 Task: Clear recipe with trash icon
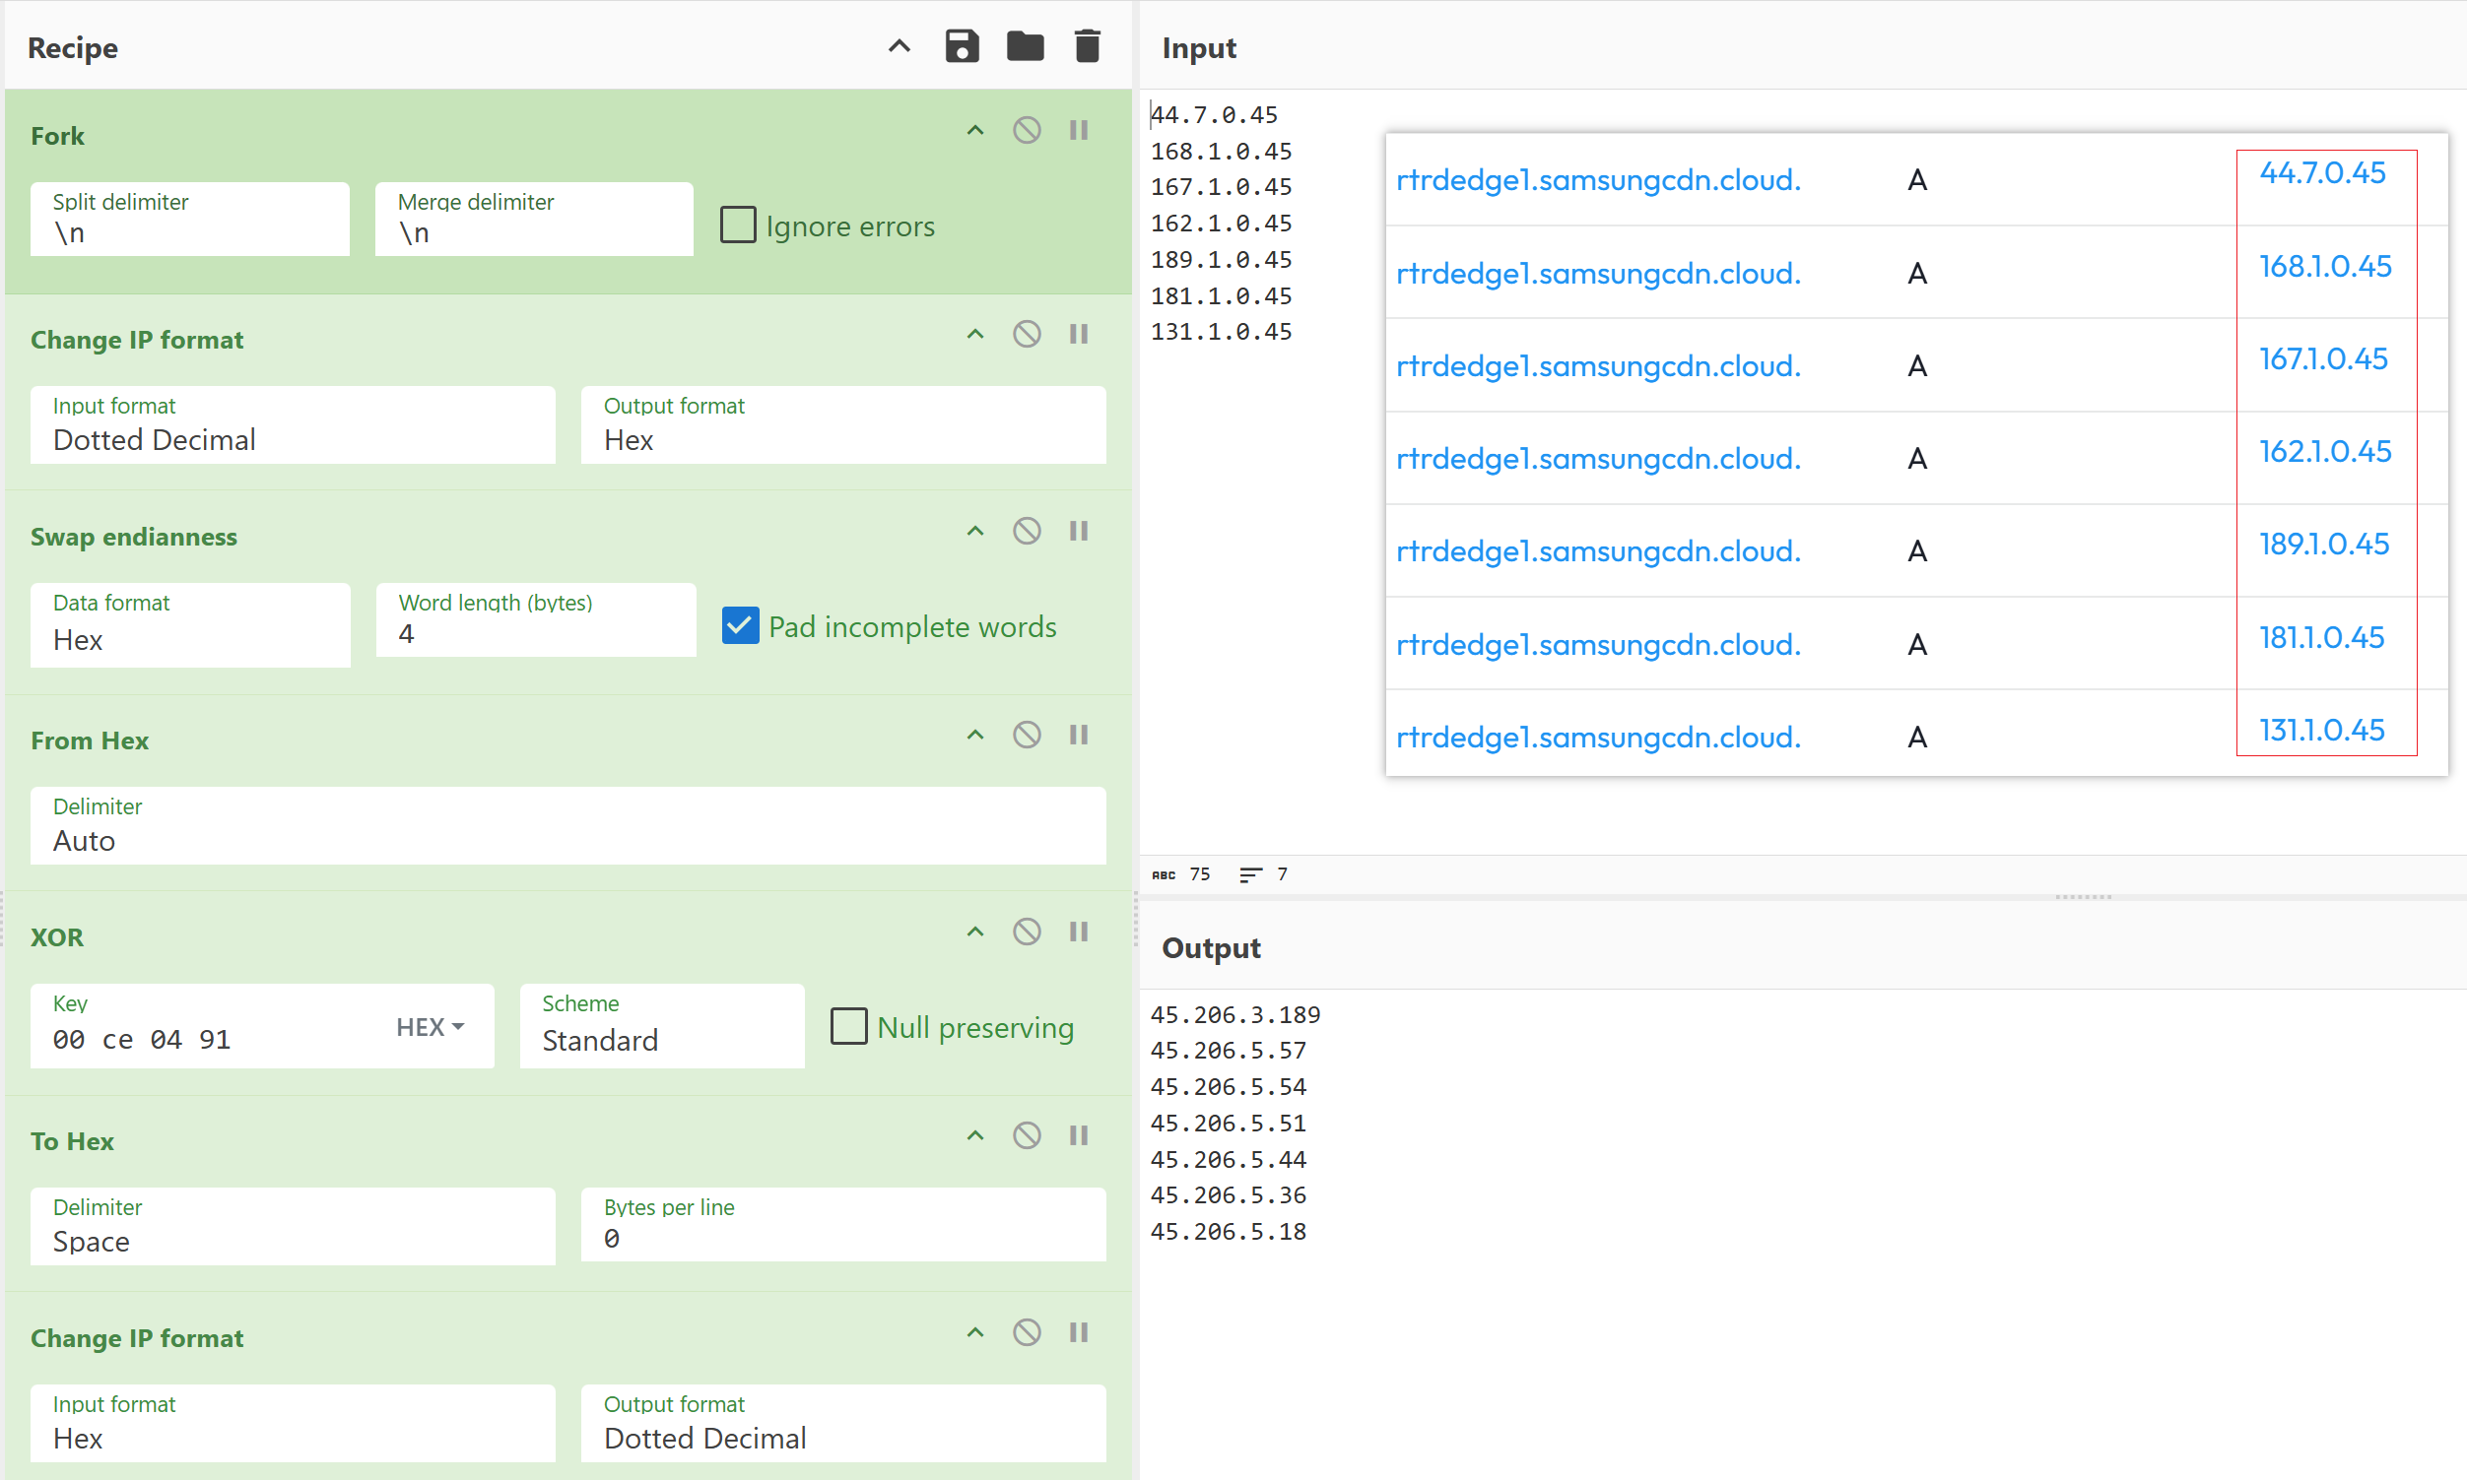(x=1087, y=46)
